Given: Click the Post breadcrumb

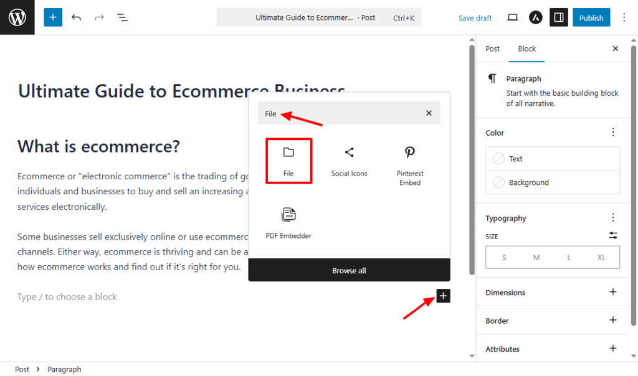Looking at the screenshot, I should click(22, 369).
